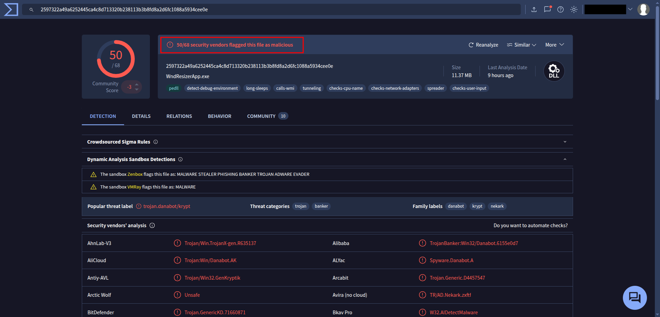Click the search magnifier icon in the search bar
660x317 pixels.
pos(31,9)
